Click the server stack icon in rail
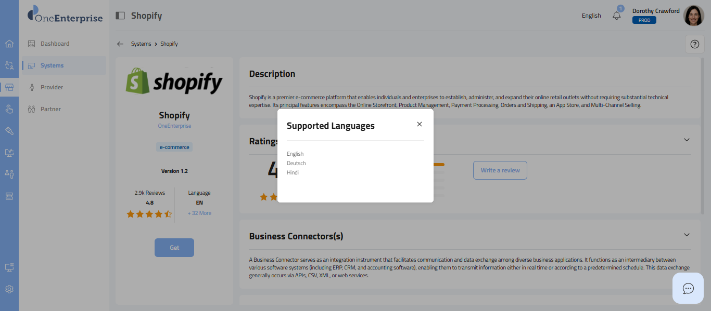Image resolution: width=711 pixels, height=311 pixels. pos(9,196)
